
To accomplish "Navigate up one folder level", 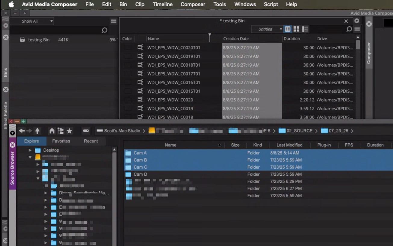I will coord(37,131).
